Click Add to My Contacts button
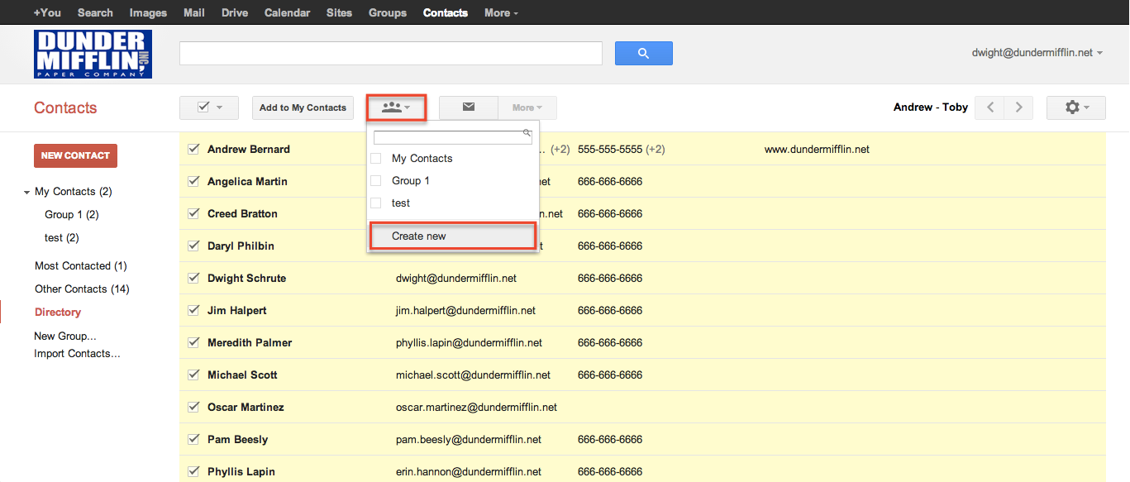 click(x=303, y=107)
